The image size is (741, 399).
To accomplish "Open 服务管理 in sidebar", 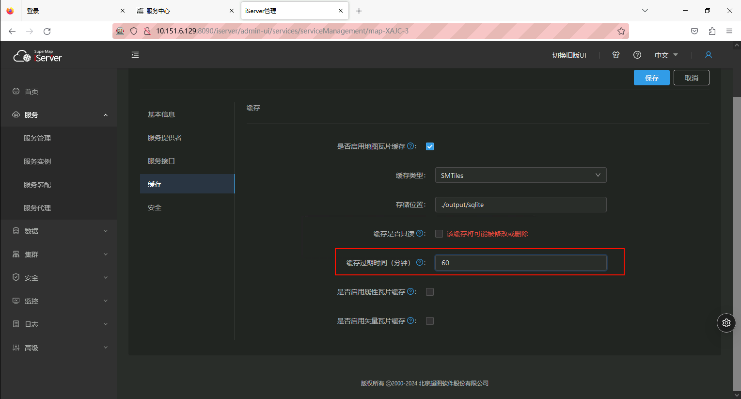I will pos(37,138).
